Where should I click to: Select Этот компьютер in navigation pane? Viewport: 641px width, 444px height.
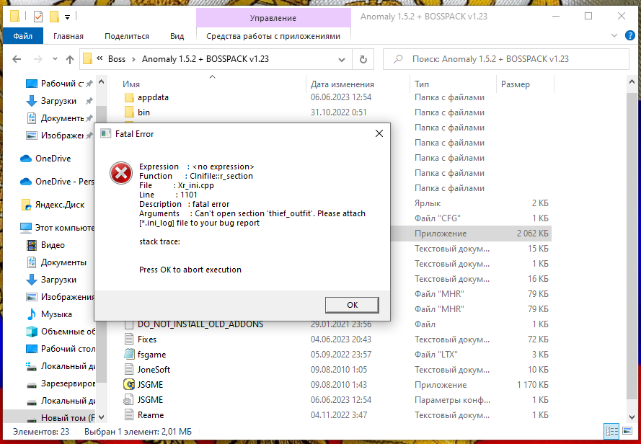coord(57,228)
